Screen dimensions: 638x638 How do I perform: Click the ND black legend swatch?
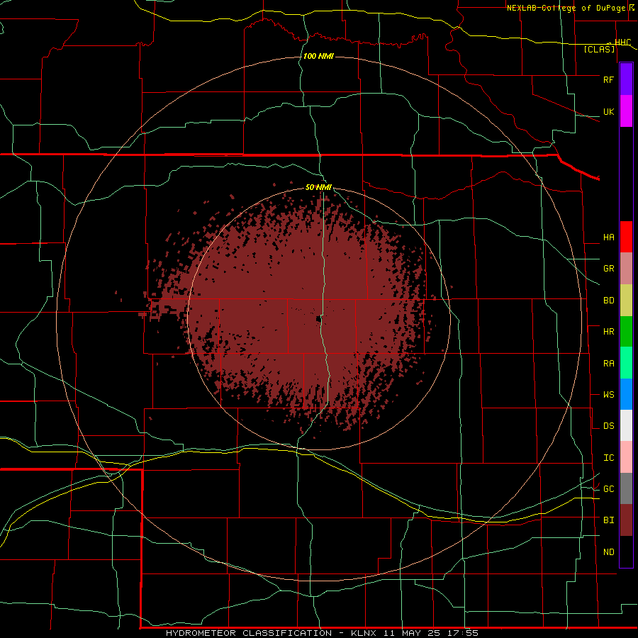tap(626, 552)
